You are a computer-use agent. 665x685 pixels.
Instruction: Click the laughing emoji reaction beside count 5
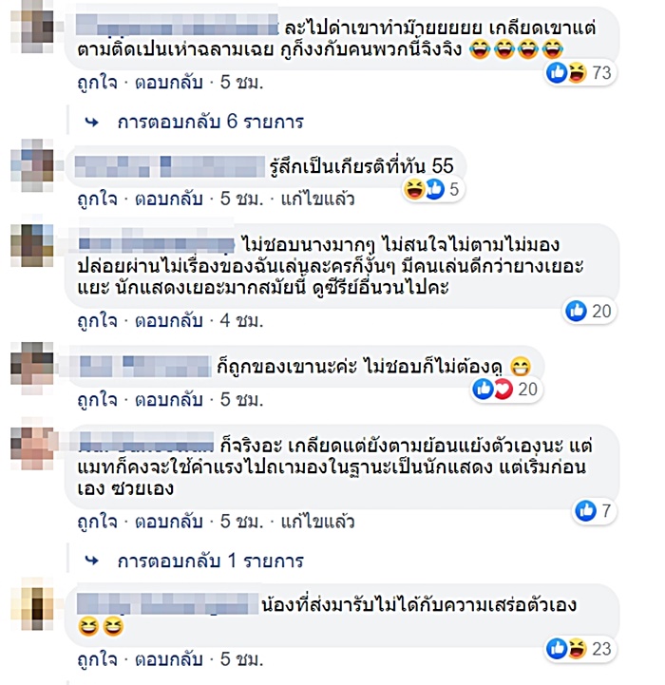[414, 190]
